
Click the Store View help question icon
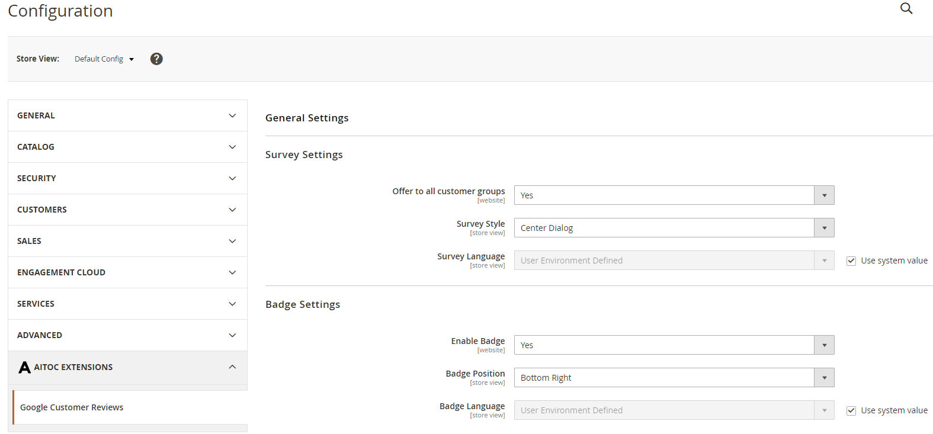point(156,59)
